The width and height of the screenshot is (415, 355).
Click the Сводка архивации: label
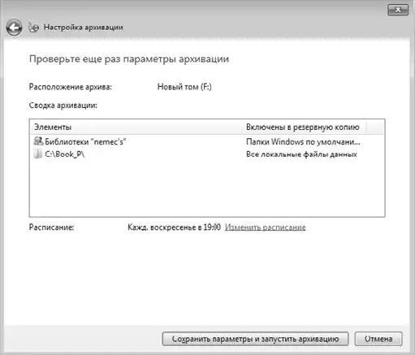(63, 105)
